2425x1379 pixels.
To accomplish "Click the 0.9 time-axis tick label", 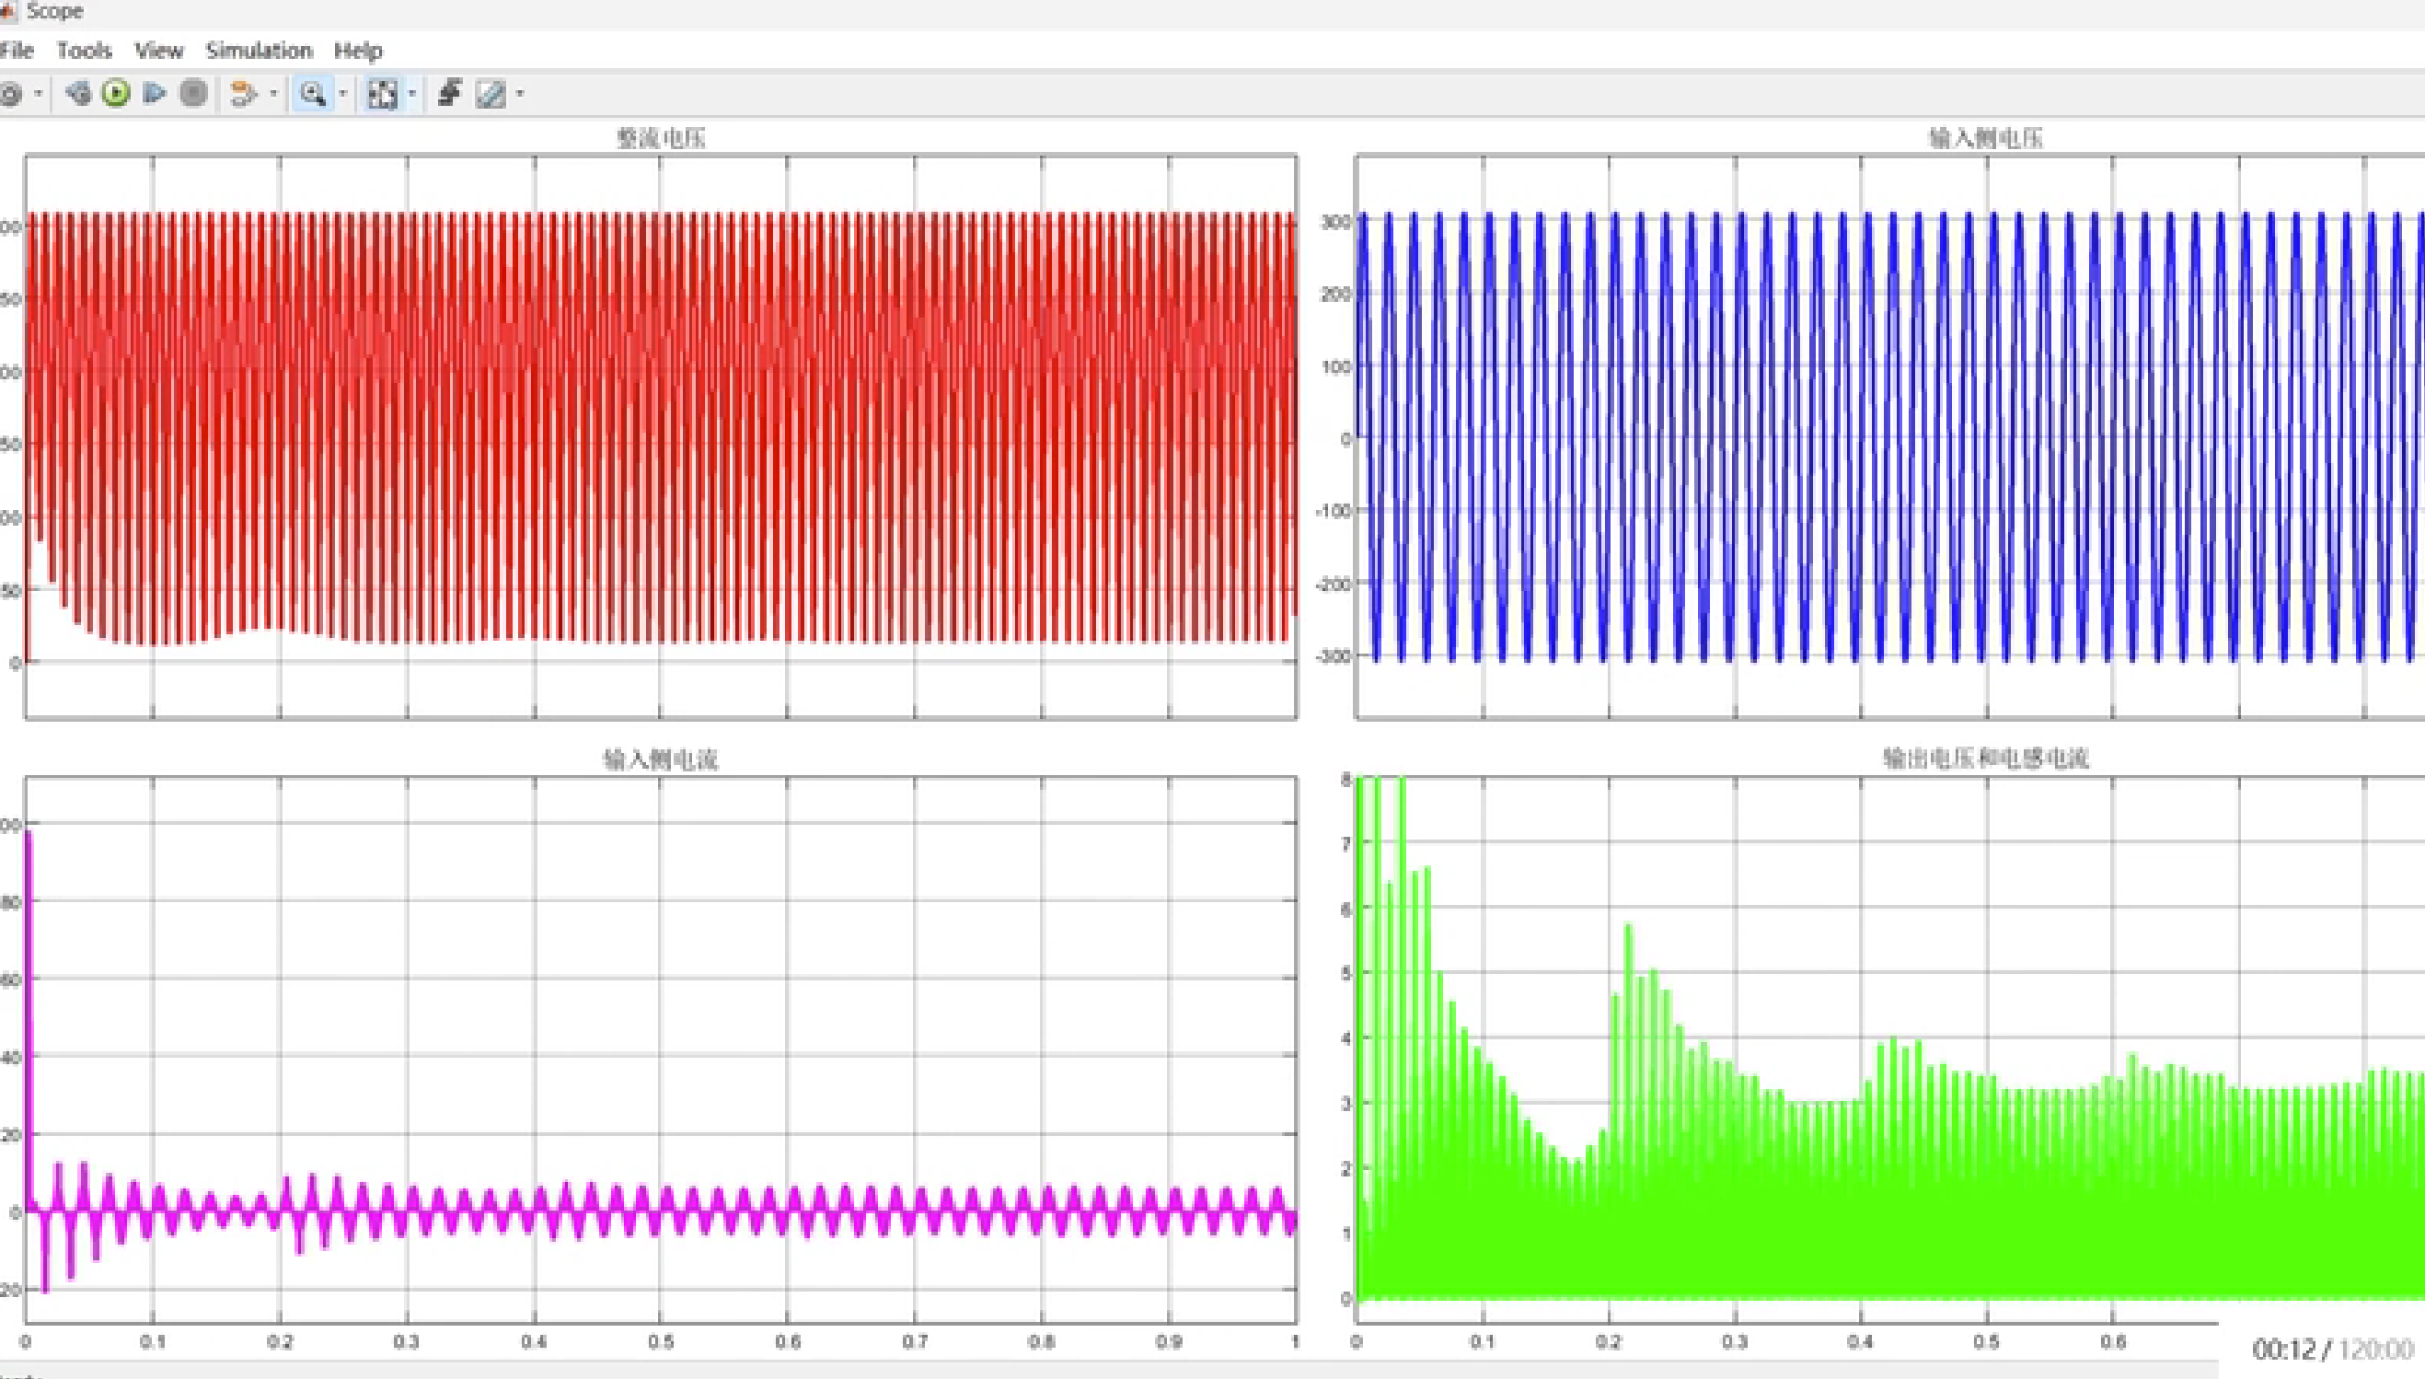I will (1169, 1342).
